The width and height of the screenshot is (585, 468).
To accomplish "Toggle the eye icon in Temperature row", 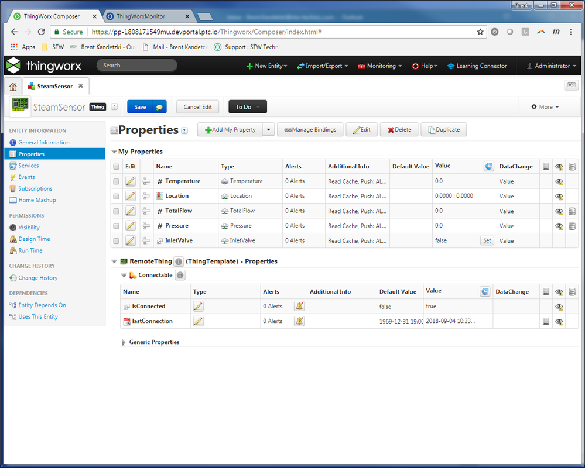I will click(x=559, y=182).
